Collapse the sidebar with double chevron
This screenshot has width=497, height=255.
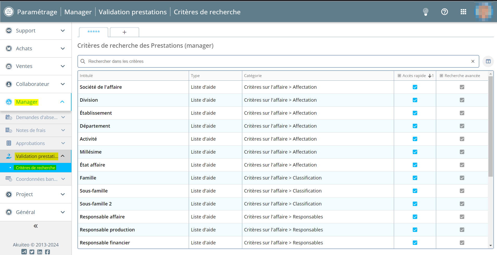[x=36, y=226]
